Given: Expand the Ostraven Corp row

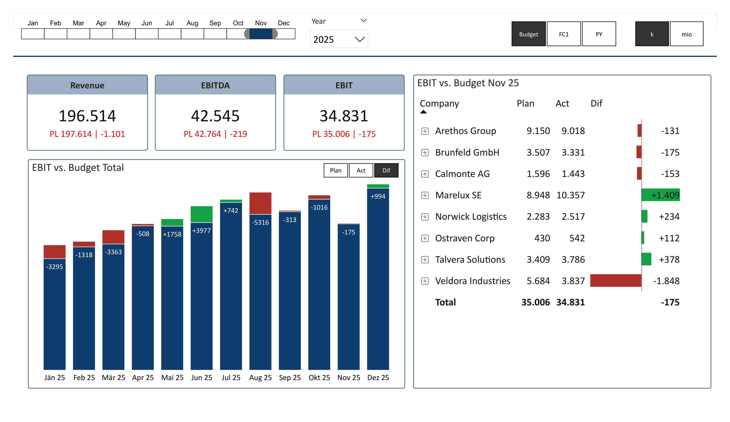Looking at the screenshot, I should click(425, 238).
